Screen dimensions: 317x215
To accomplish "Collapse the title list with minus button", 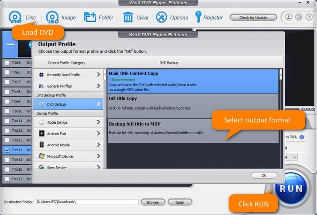I will point(10,44).
